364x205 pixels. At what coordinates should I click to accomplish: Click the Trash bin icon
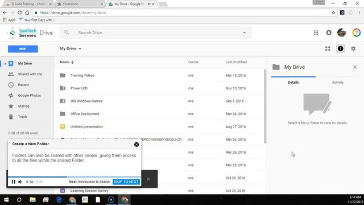click(11, 117)
